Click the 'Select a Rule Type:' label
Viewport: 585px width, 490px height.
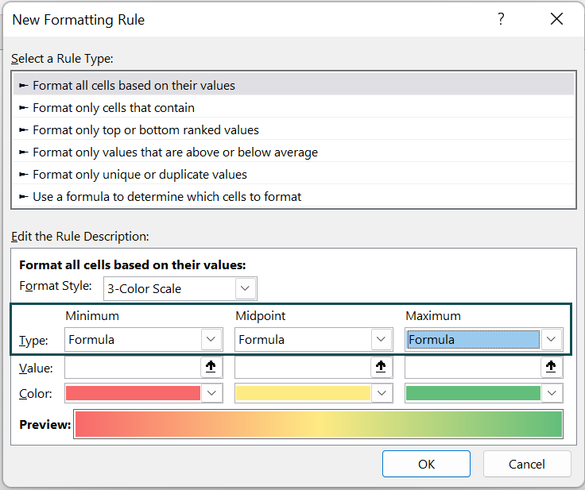point(62,59)
